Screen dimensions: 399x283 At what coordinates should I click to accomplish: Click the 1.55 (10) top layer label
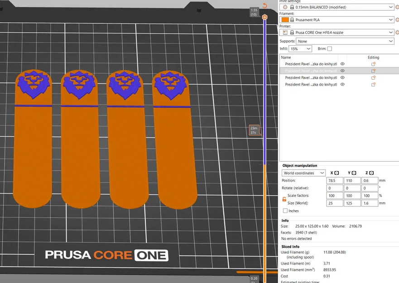point(254,12)
